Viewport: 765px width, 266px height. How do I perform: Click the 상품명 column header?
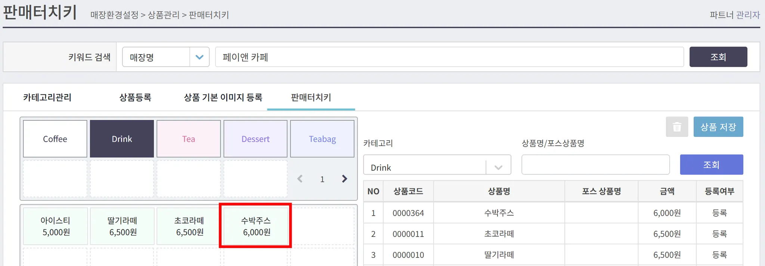point(499,191)
